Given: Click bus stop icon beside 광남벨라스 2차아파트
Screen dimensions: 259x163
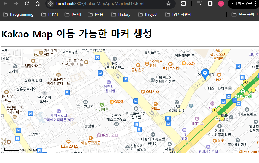Looking at the screenshot, I should pyautogui.click(x=30, y=113).
